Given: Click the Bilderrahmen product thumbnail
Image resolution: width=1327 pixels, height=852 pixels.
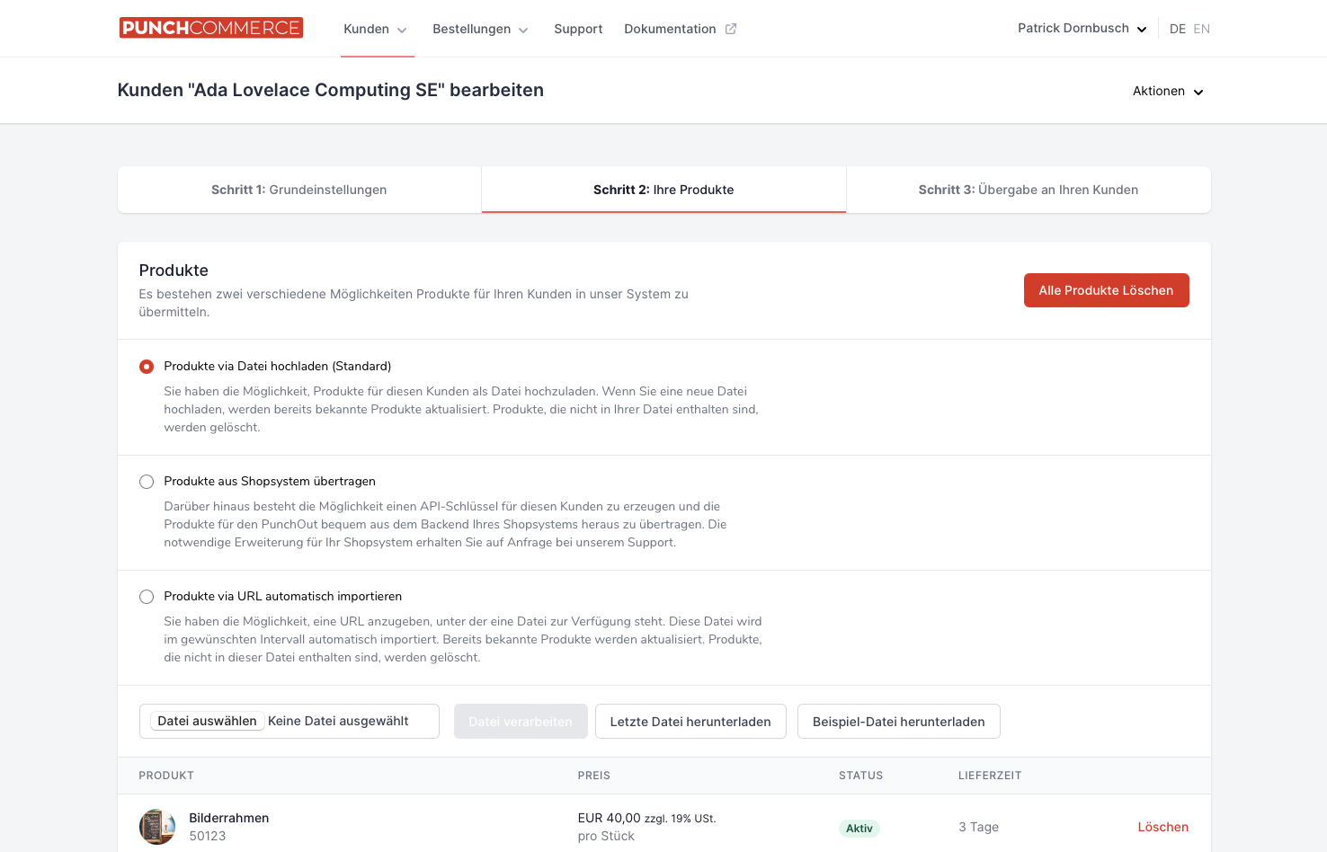Looking at the screenshot, I should [x=157, y=827].
